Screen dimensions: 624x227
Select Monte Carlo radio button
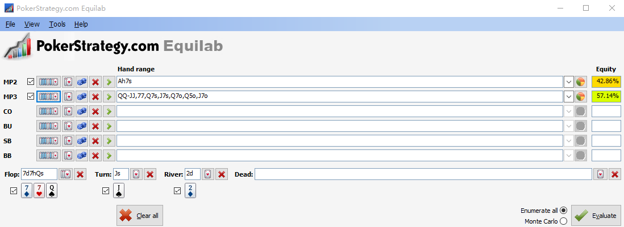pyautogui.click(x=563, y=221)
